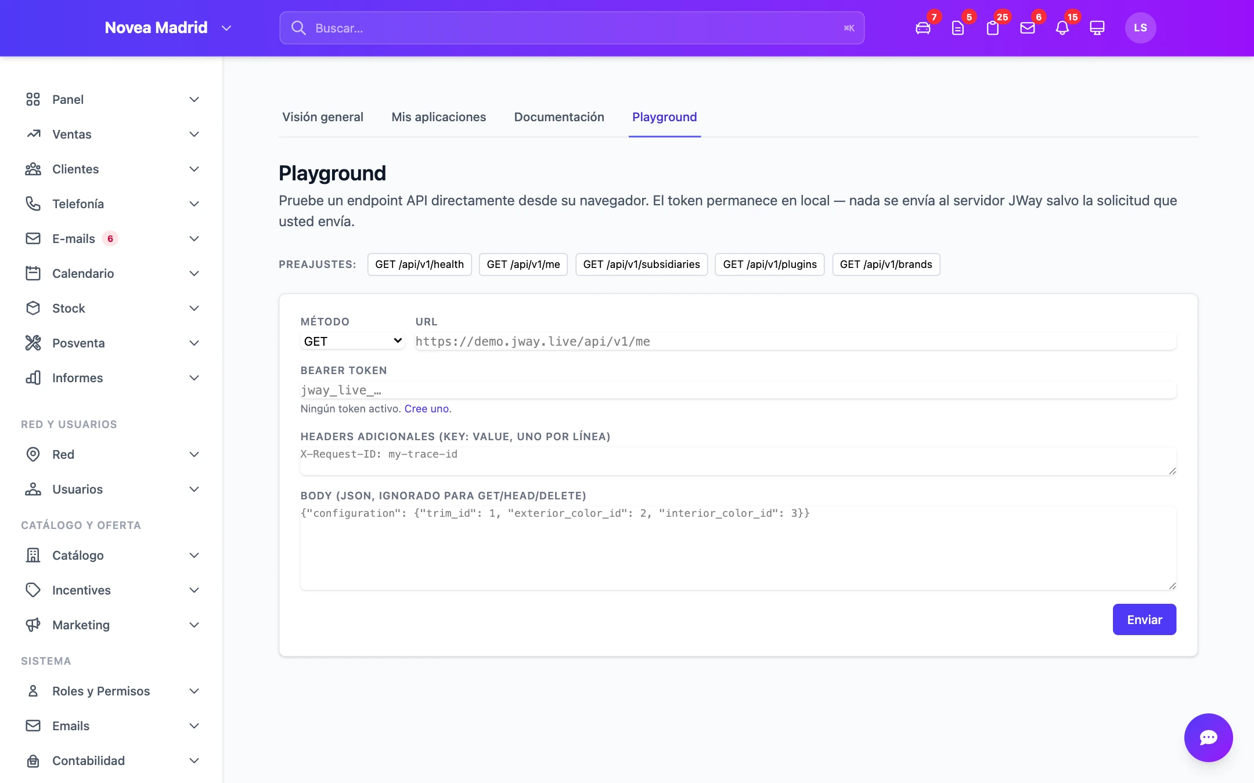The height and width of the screenshot is (783, 1254).
Task: Expand the Calendario menu chevron
Action: tap(194, 273)
